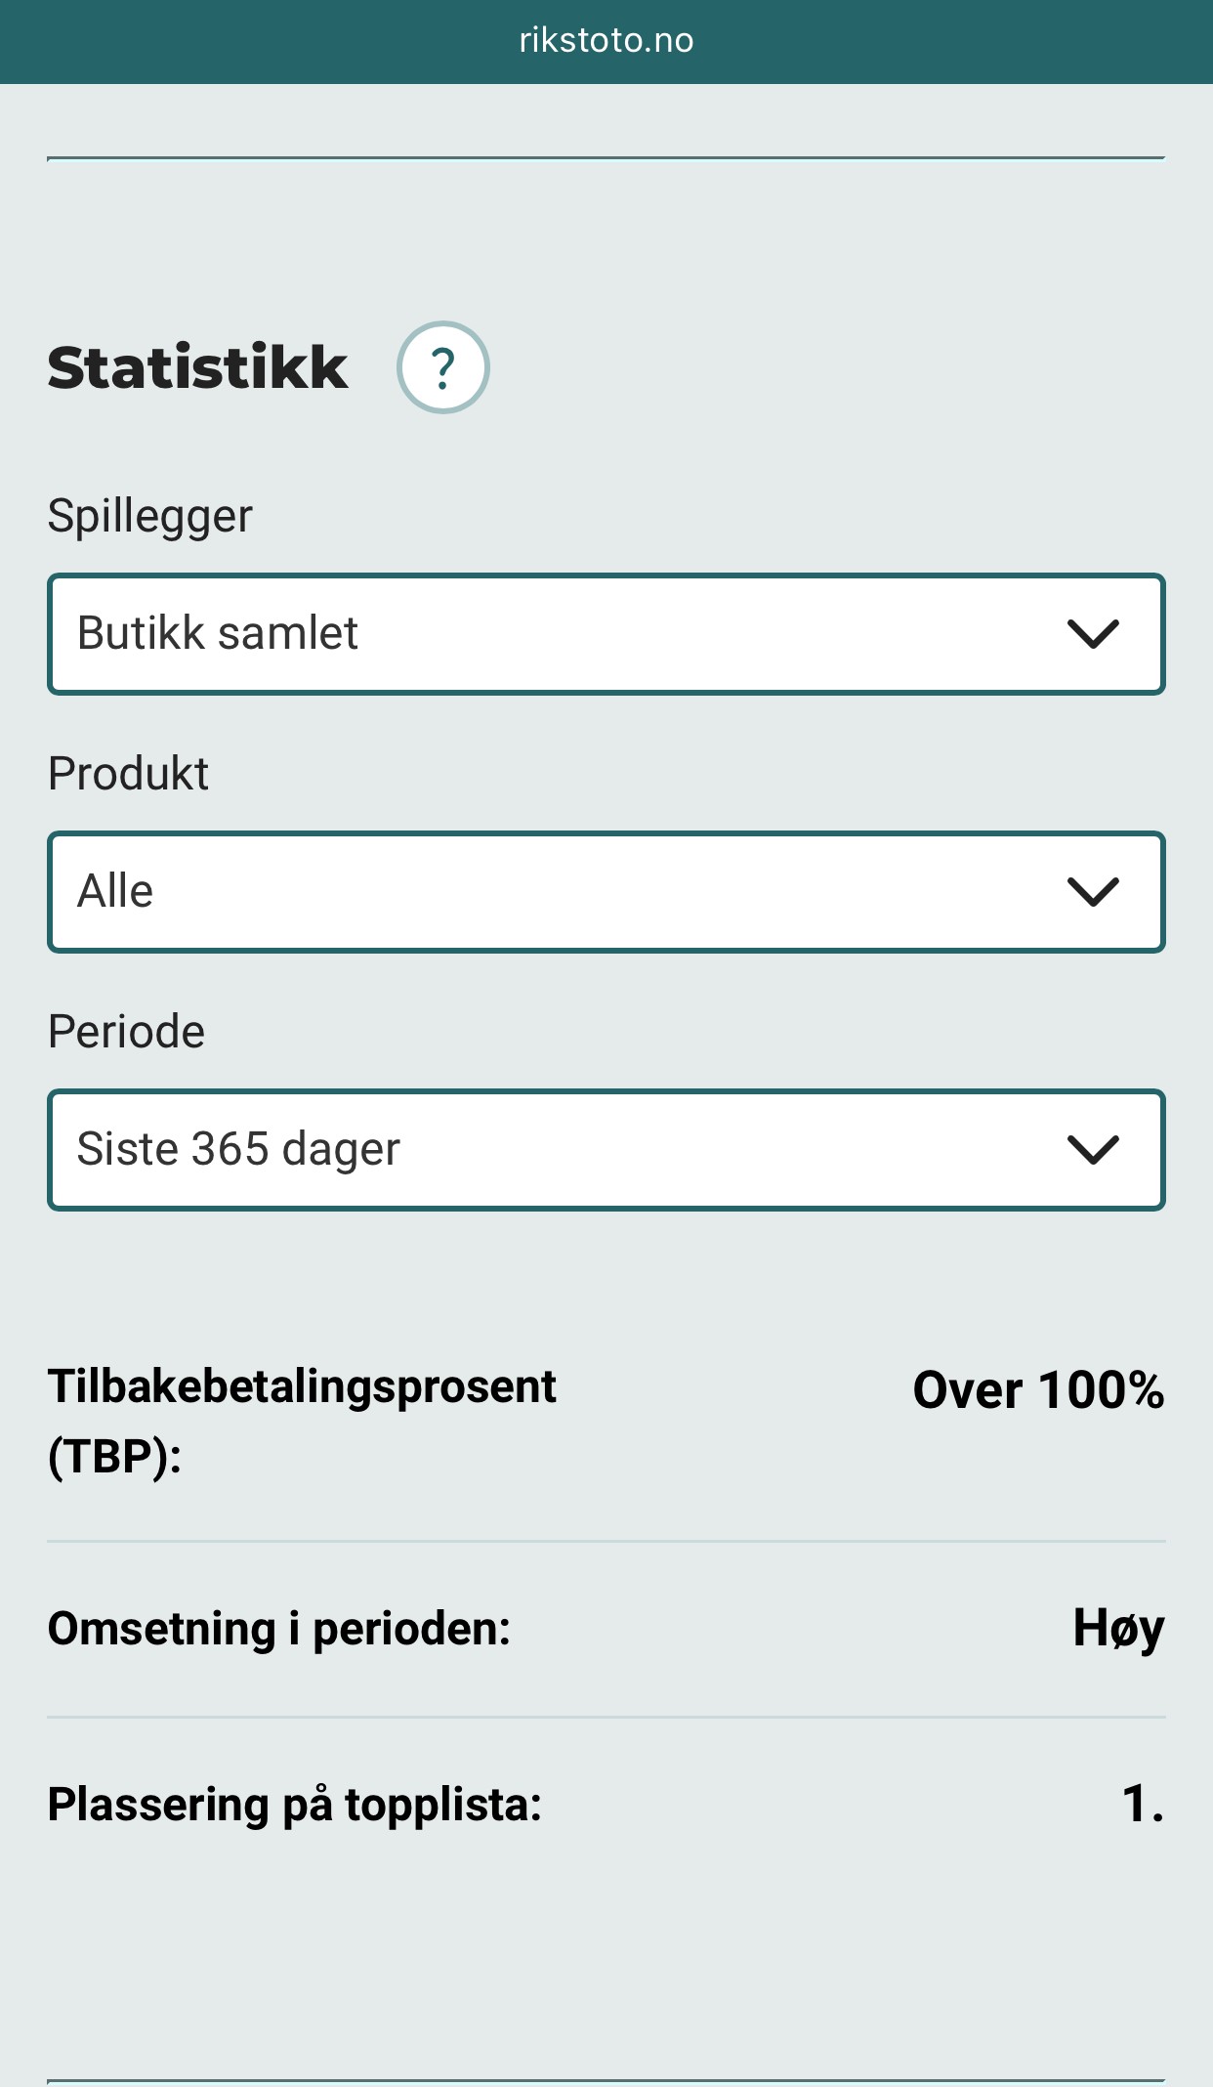Click the Produkt field label
The height and width of the screenshot is (2087, 1213).
click(128, 774)
